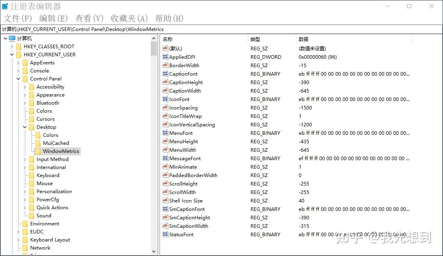The height and width of the screenshot is (256, 443).
Task: Select the Mouse key
Action: [45, 184]
